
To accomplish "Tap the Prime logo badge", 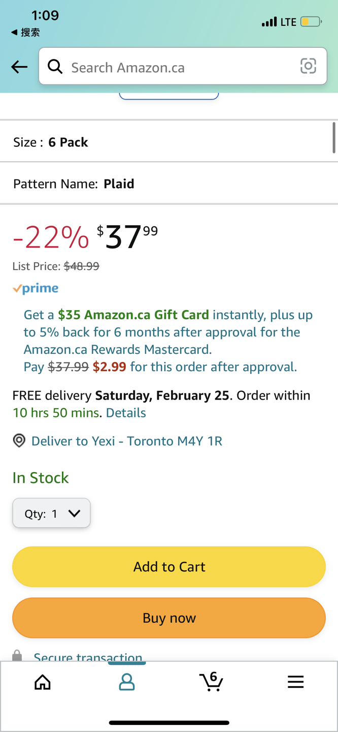I will click(x=36, y=289).
